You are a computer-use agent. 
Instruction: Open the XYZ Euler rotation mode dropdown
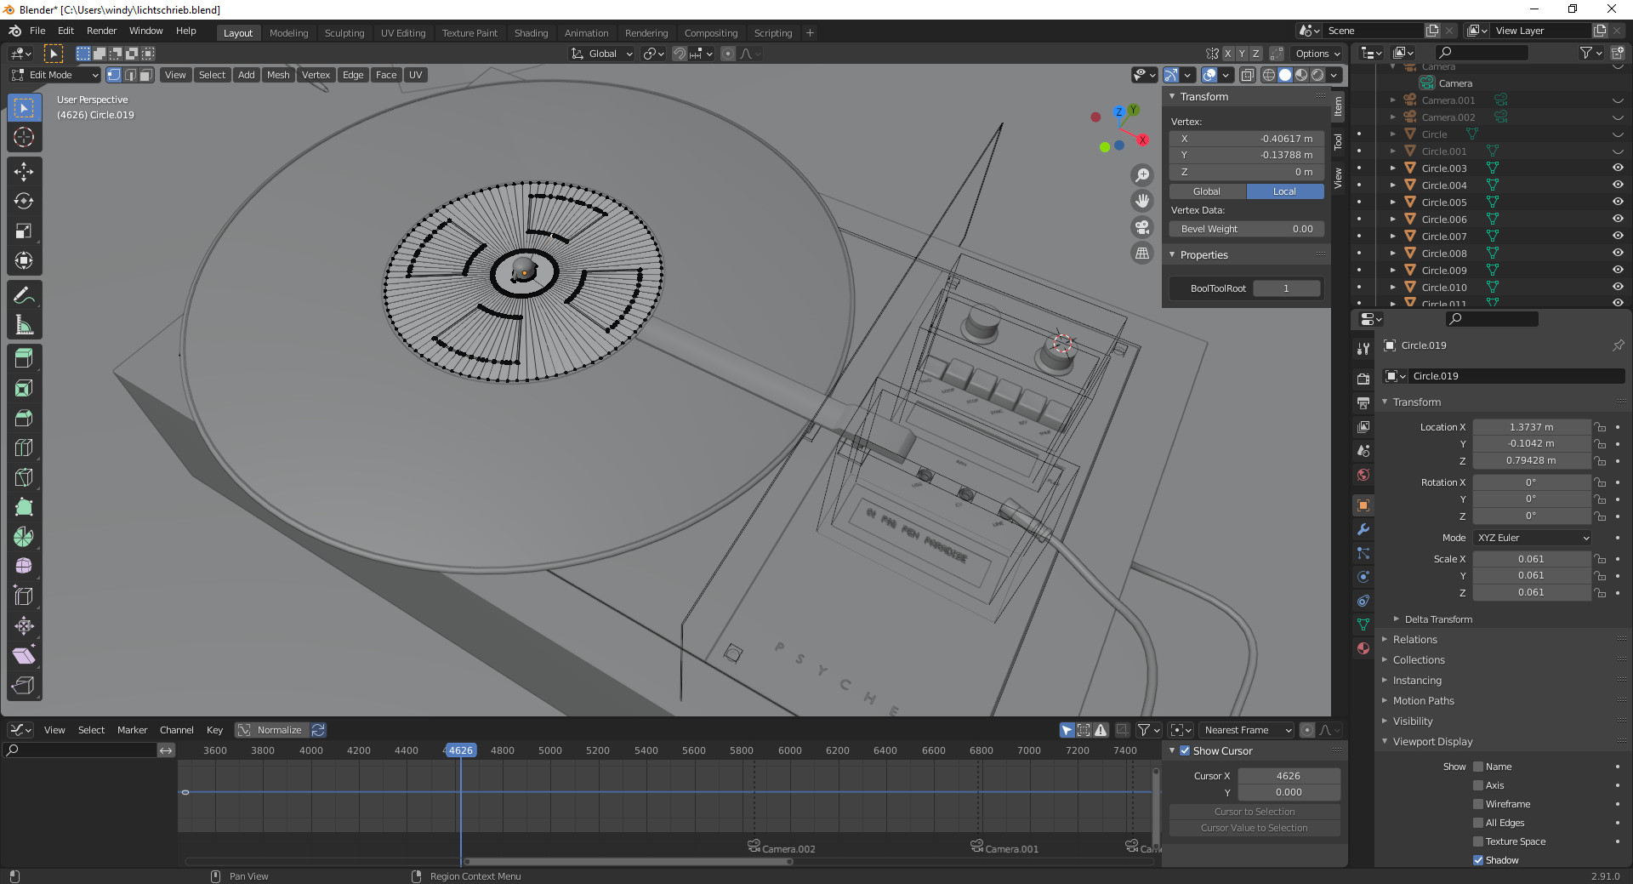tap(1533, 538)
